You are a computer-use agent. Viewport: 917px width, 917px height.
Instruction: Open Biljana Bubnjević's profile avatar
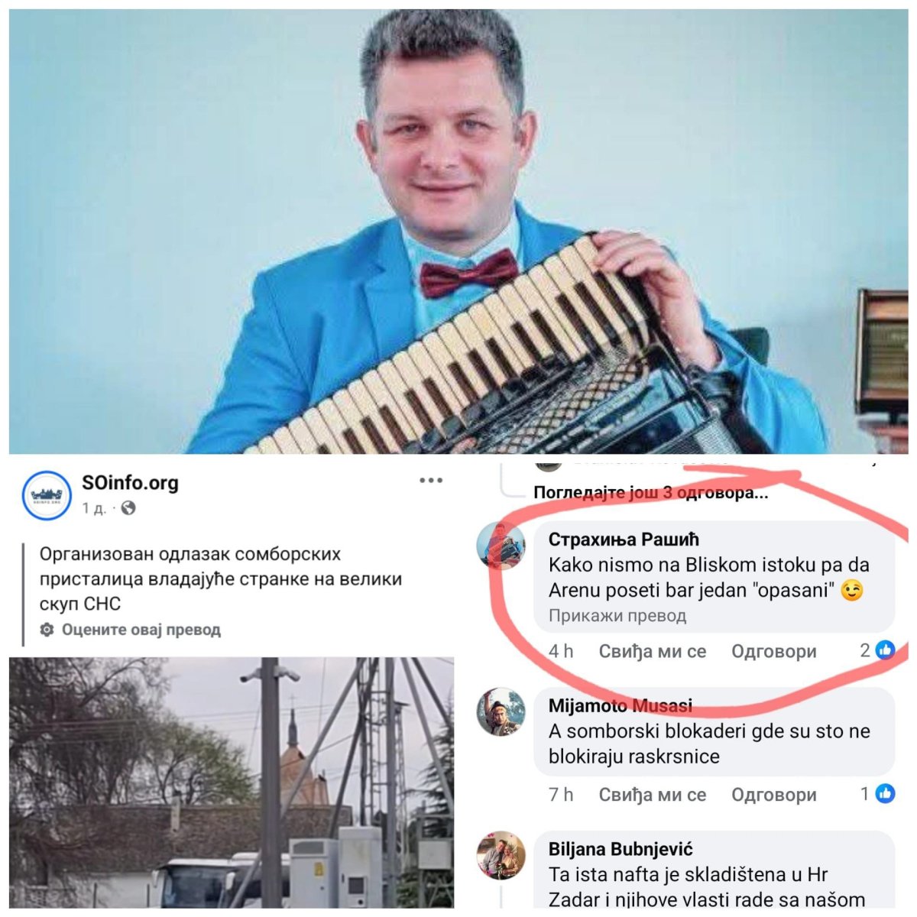[501, 856]
